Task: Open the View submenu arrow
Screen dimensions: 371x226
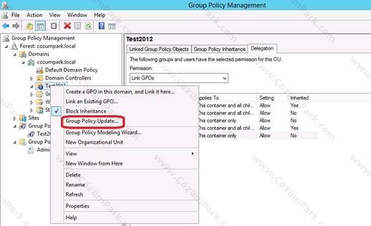Action: [x=193, y=154]
